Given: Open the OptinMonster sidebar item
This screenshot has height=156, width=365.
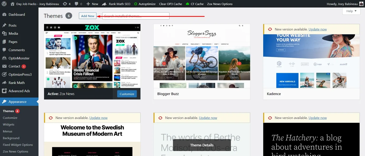Looking at the screenshot, I should coord(19,58).
